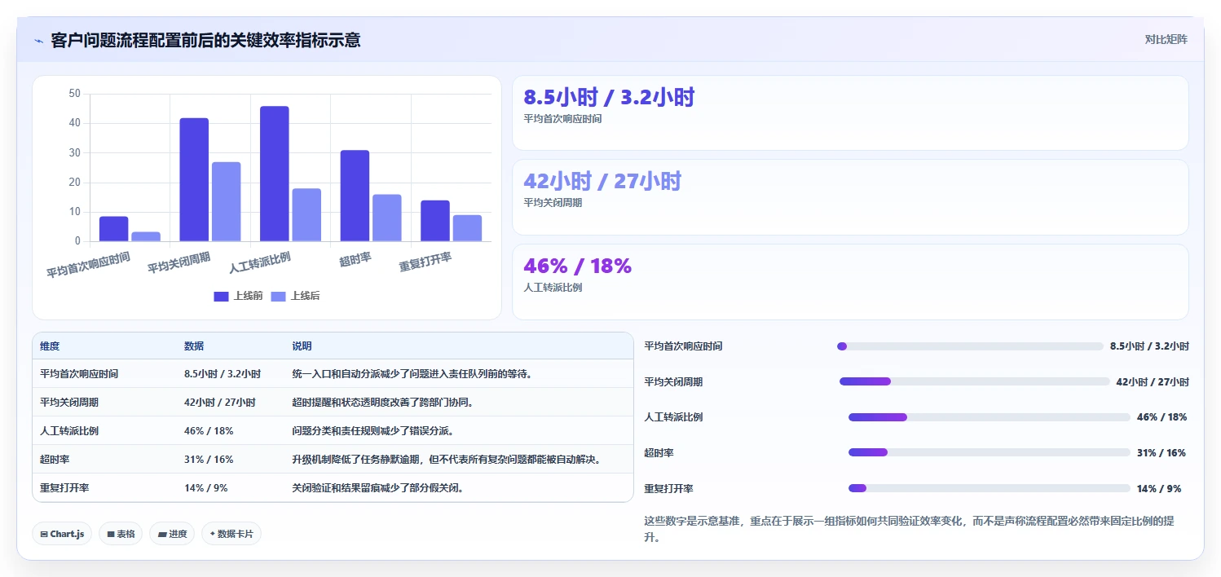The image size is (1221, 577).
Task: Open the 8.5小时 / 3.2小时 data card
Action: click(850, 113)
